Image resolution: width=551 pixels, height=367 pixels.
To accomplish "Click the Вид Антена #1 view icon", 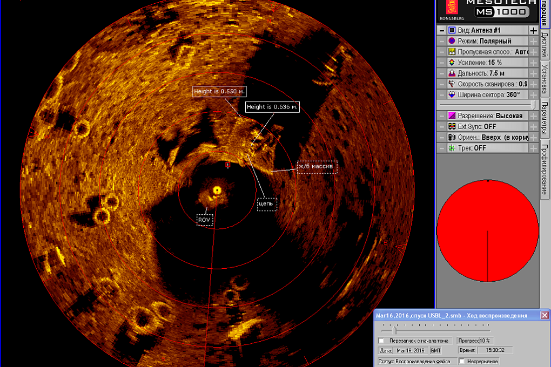I will tap(452, 31).
